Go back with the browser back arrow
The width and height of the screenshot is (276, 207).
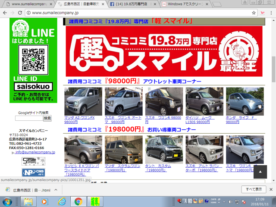pos(5,13)
